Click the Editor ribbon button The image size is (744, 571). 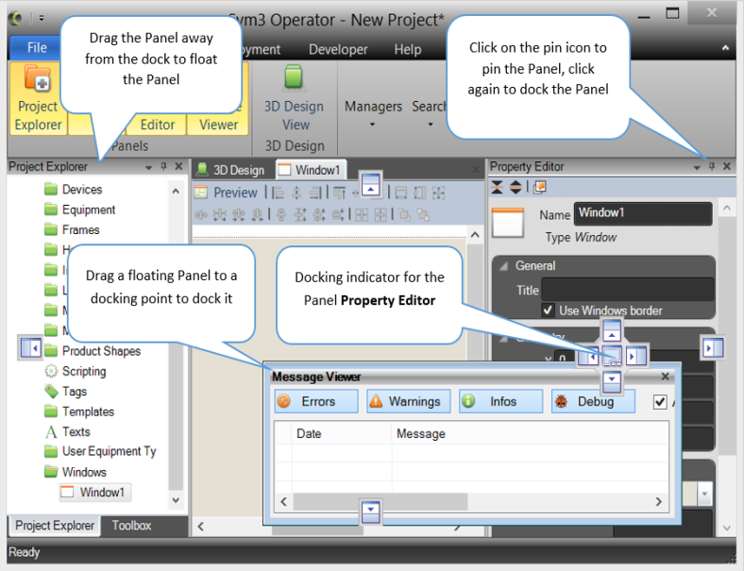[x=157, y=125]
